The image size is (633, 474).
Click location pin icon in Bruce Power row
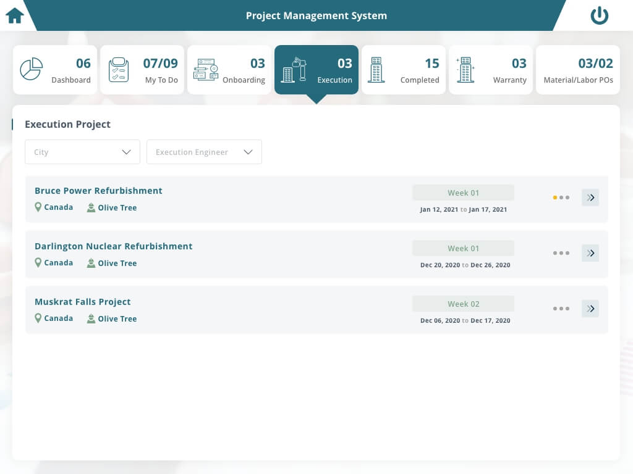38,207
